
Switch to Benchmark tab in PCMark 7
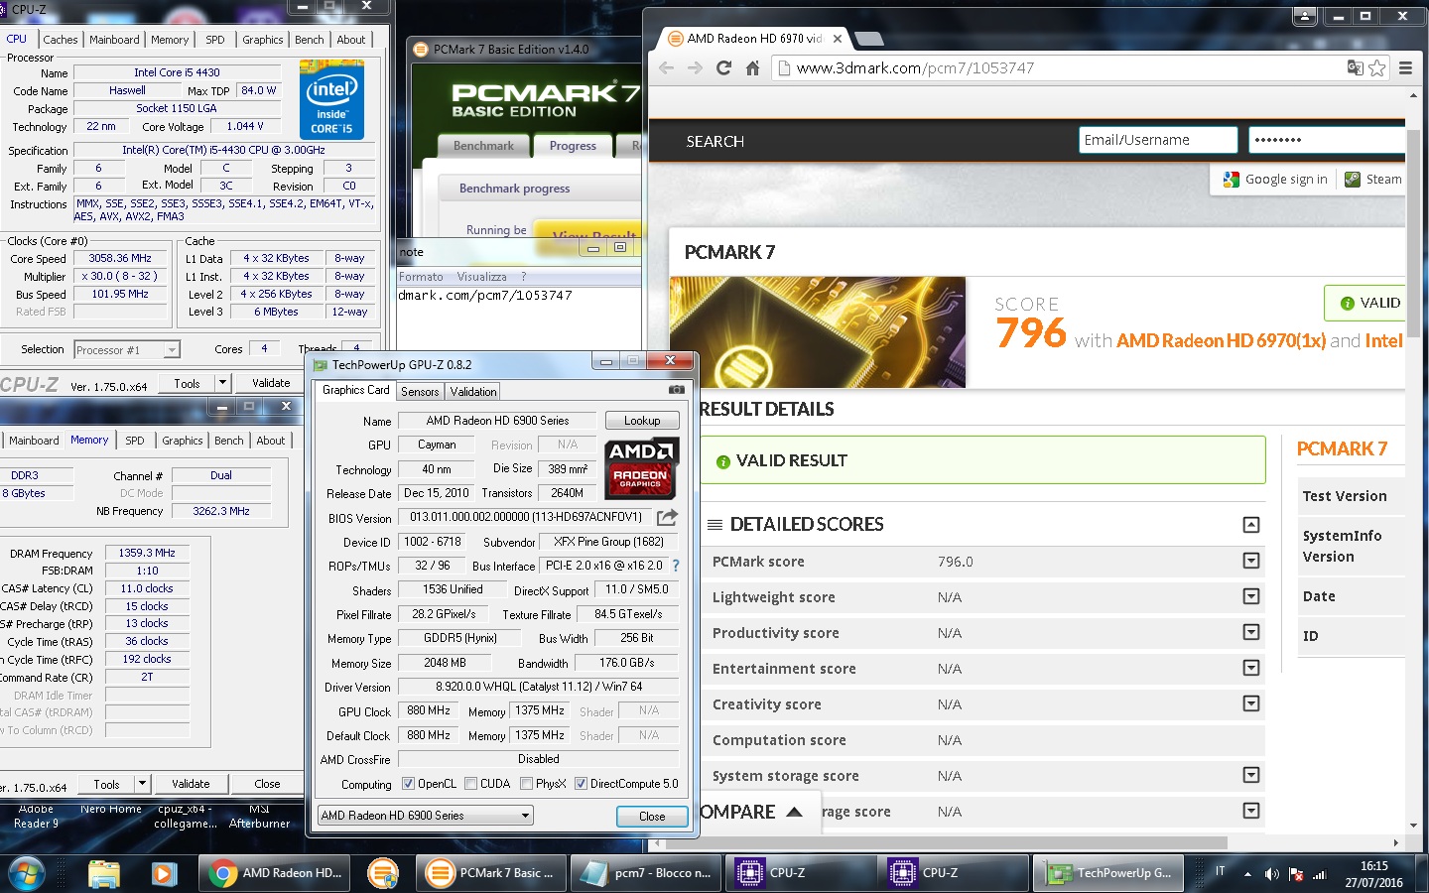pyautogui.click(x=483, y=146)
